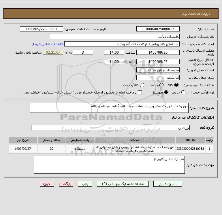This screenshot has width=222, height=215.
Task: Click the تعداد / مقدار column header
Action: point(51,140)
